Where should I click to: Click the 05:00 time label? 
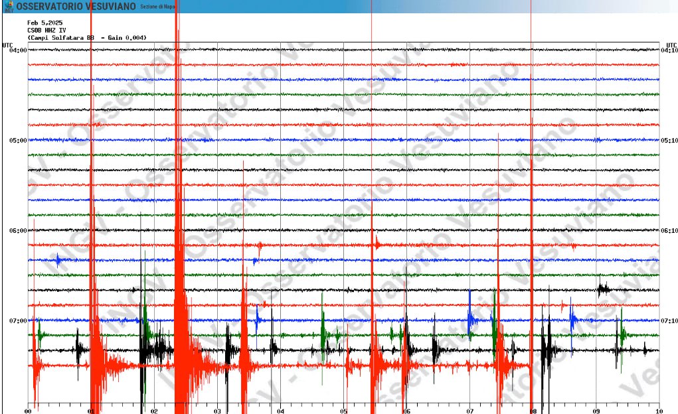pos(18,141)
